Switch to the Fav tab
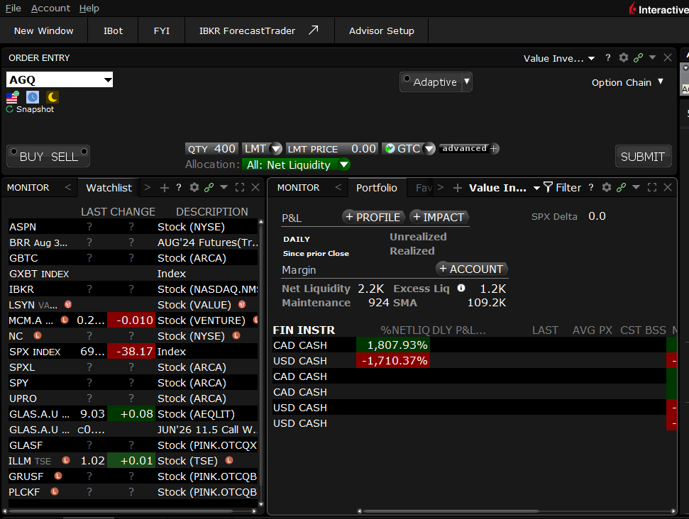The height and width of the screenshot is (519, 689). pyautogui.click(x=424, y=188)
